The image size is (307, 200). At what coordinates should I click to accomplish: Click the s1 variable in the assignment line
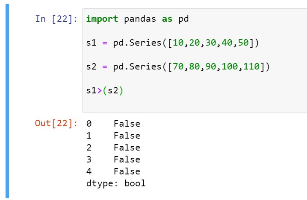[x=91, y=43]
